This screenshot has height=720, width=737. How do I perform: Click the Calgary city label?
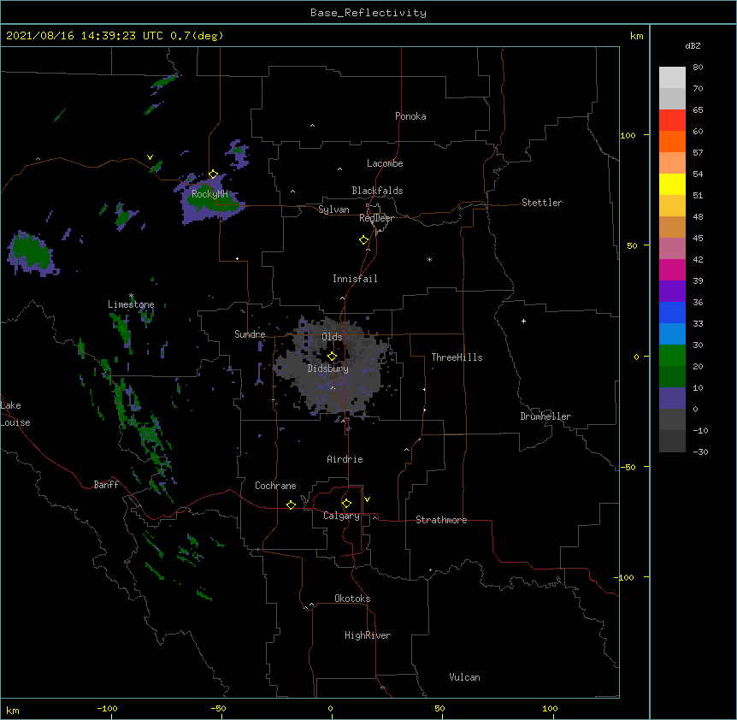point(341,516)
